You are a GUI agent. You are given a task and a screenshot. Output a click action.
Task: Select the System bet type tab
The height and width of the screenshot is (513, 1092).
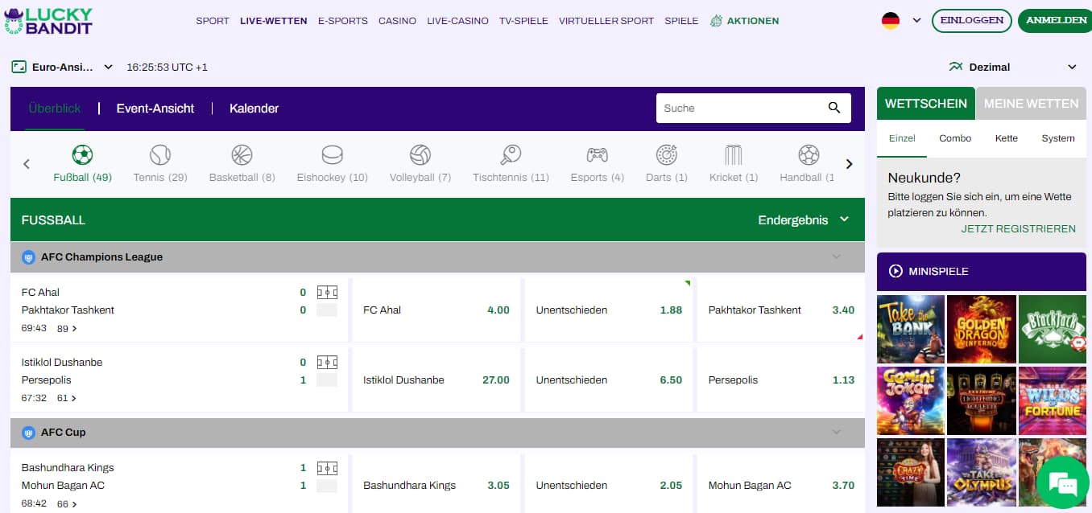pos(1058,138)
